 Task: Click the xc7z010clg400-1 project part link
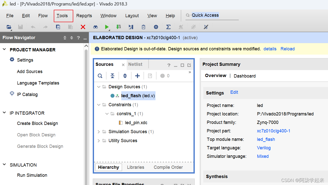[273, 131]
